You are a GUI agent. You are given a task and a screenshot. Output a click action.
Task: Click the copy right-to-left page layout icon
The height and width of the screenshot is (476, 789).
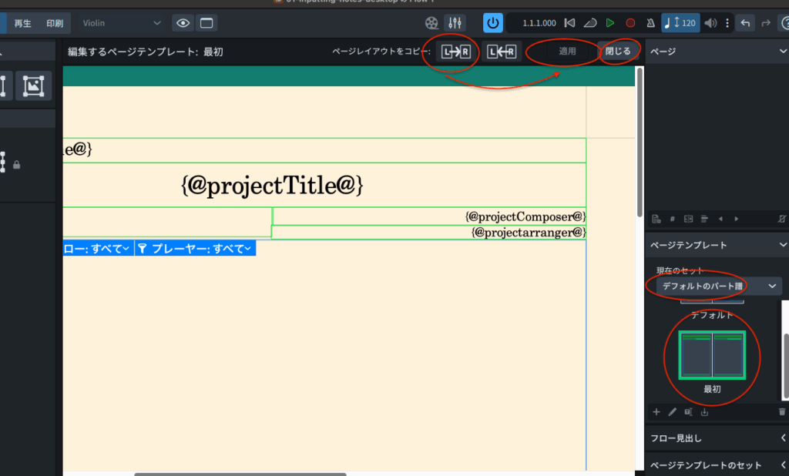click(x=501, y=52)
